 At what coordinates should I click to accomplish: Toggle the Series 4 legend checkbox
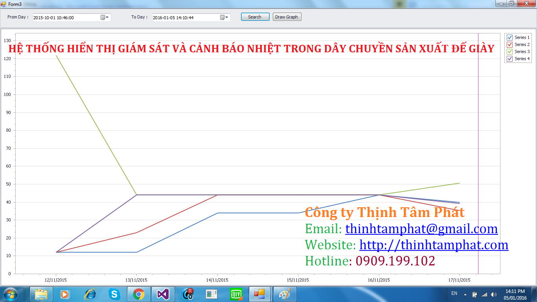click(510, 59)
